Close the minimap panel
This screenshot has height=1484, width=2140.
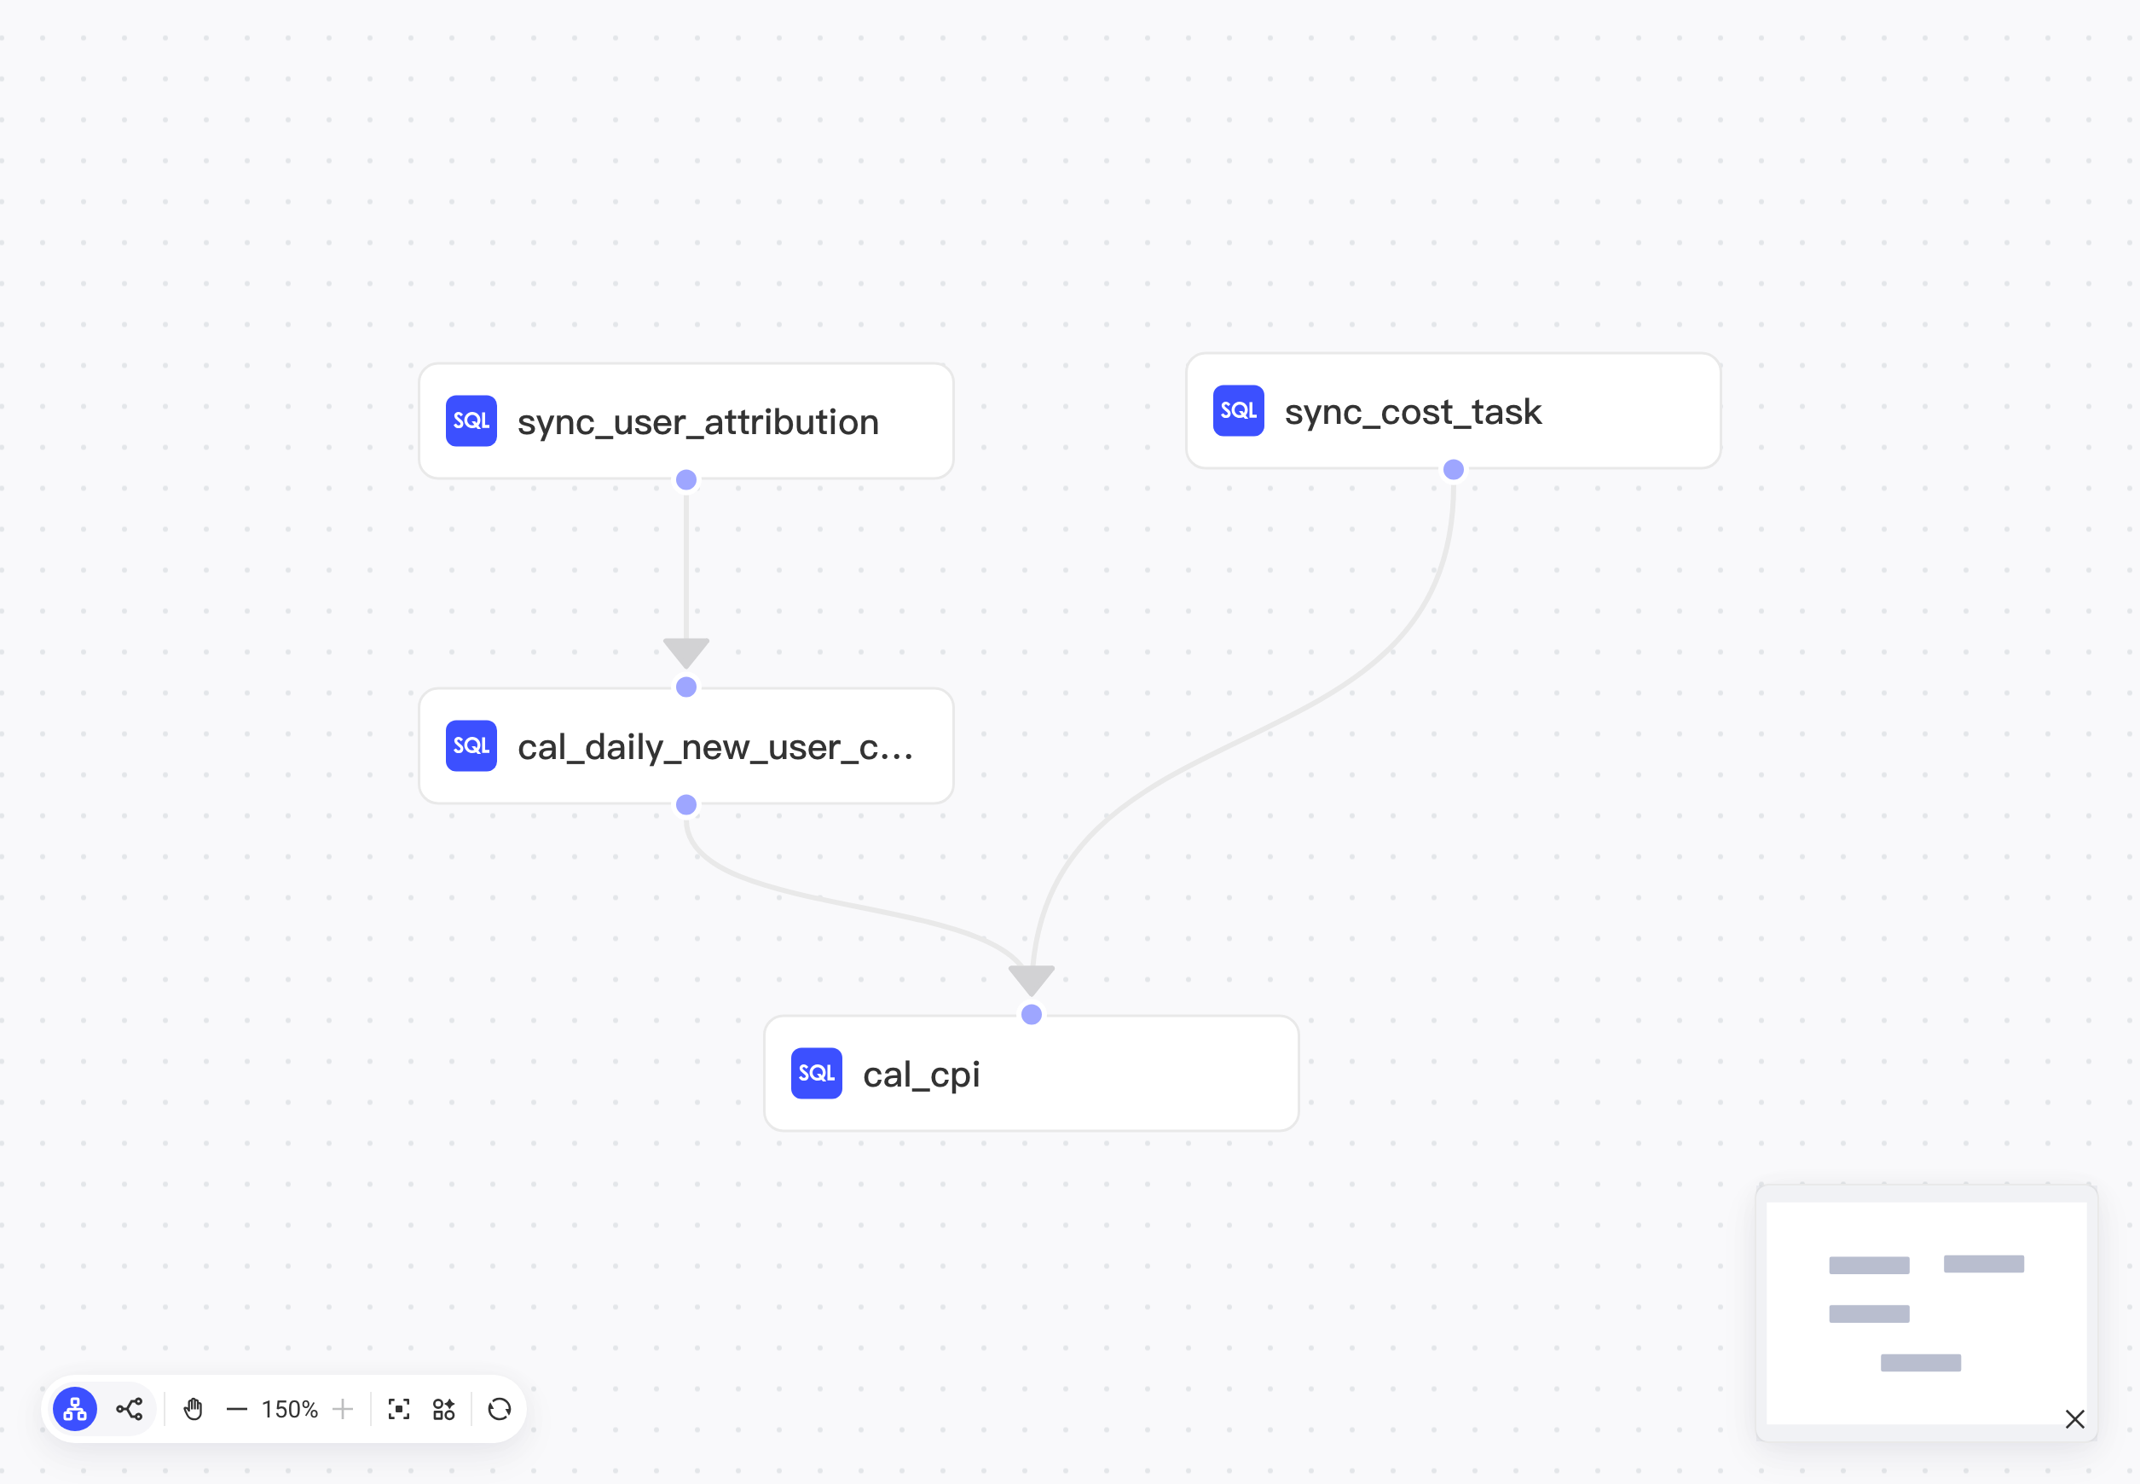pyautogui.click(x=2075, y=1419)
